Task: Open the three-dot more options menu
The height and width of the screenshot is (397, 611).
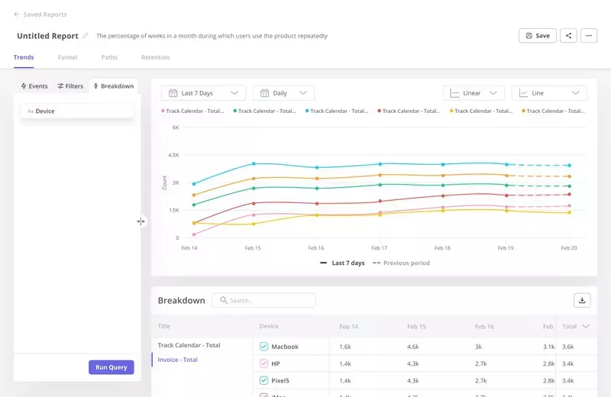Action: (x=588, y=36)
